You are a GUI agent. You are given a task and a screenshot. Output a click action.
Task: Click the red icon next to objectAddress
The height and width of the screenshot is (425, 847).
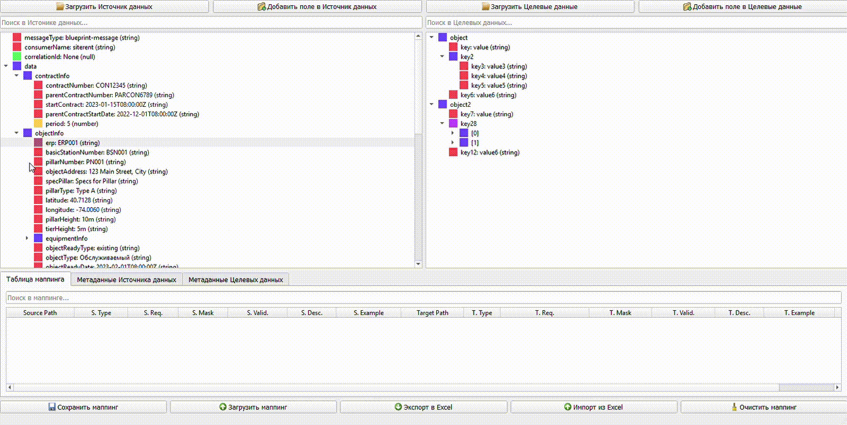coord(38,171)
